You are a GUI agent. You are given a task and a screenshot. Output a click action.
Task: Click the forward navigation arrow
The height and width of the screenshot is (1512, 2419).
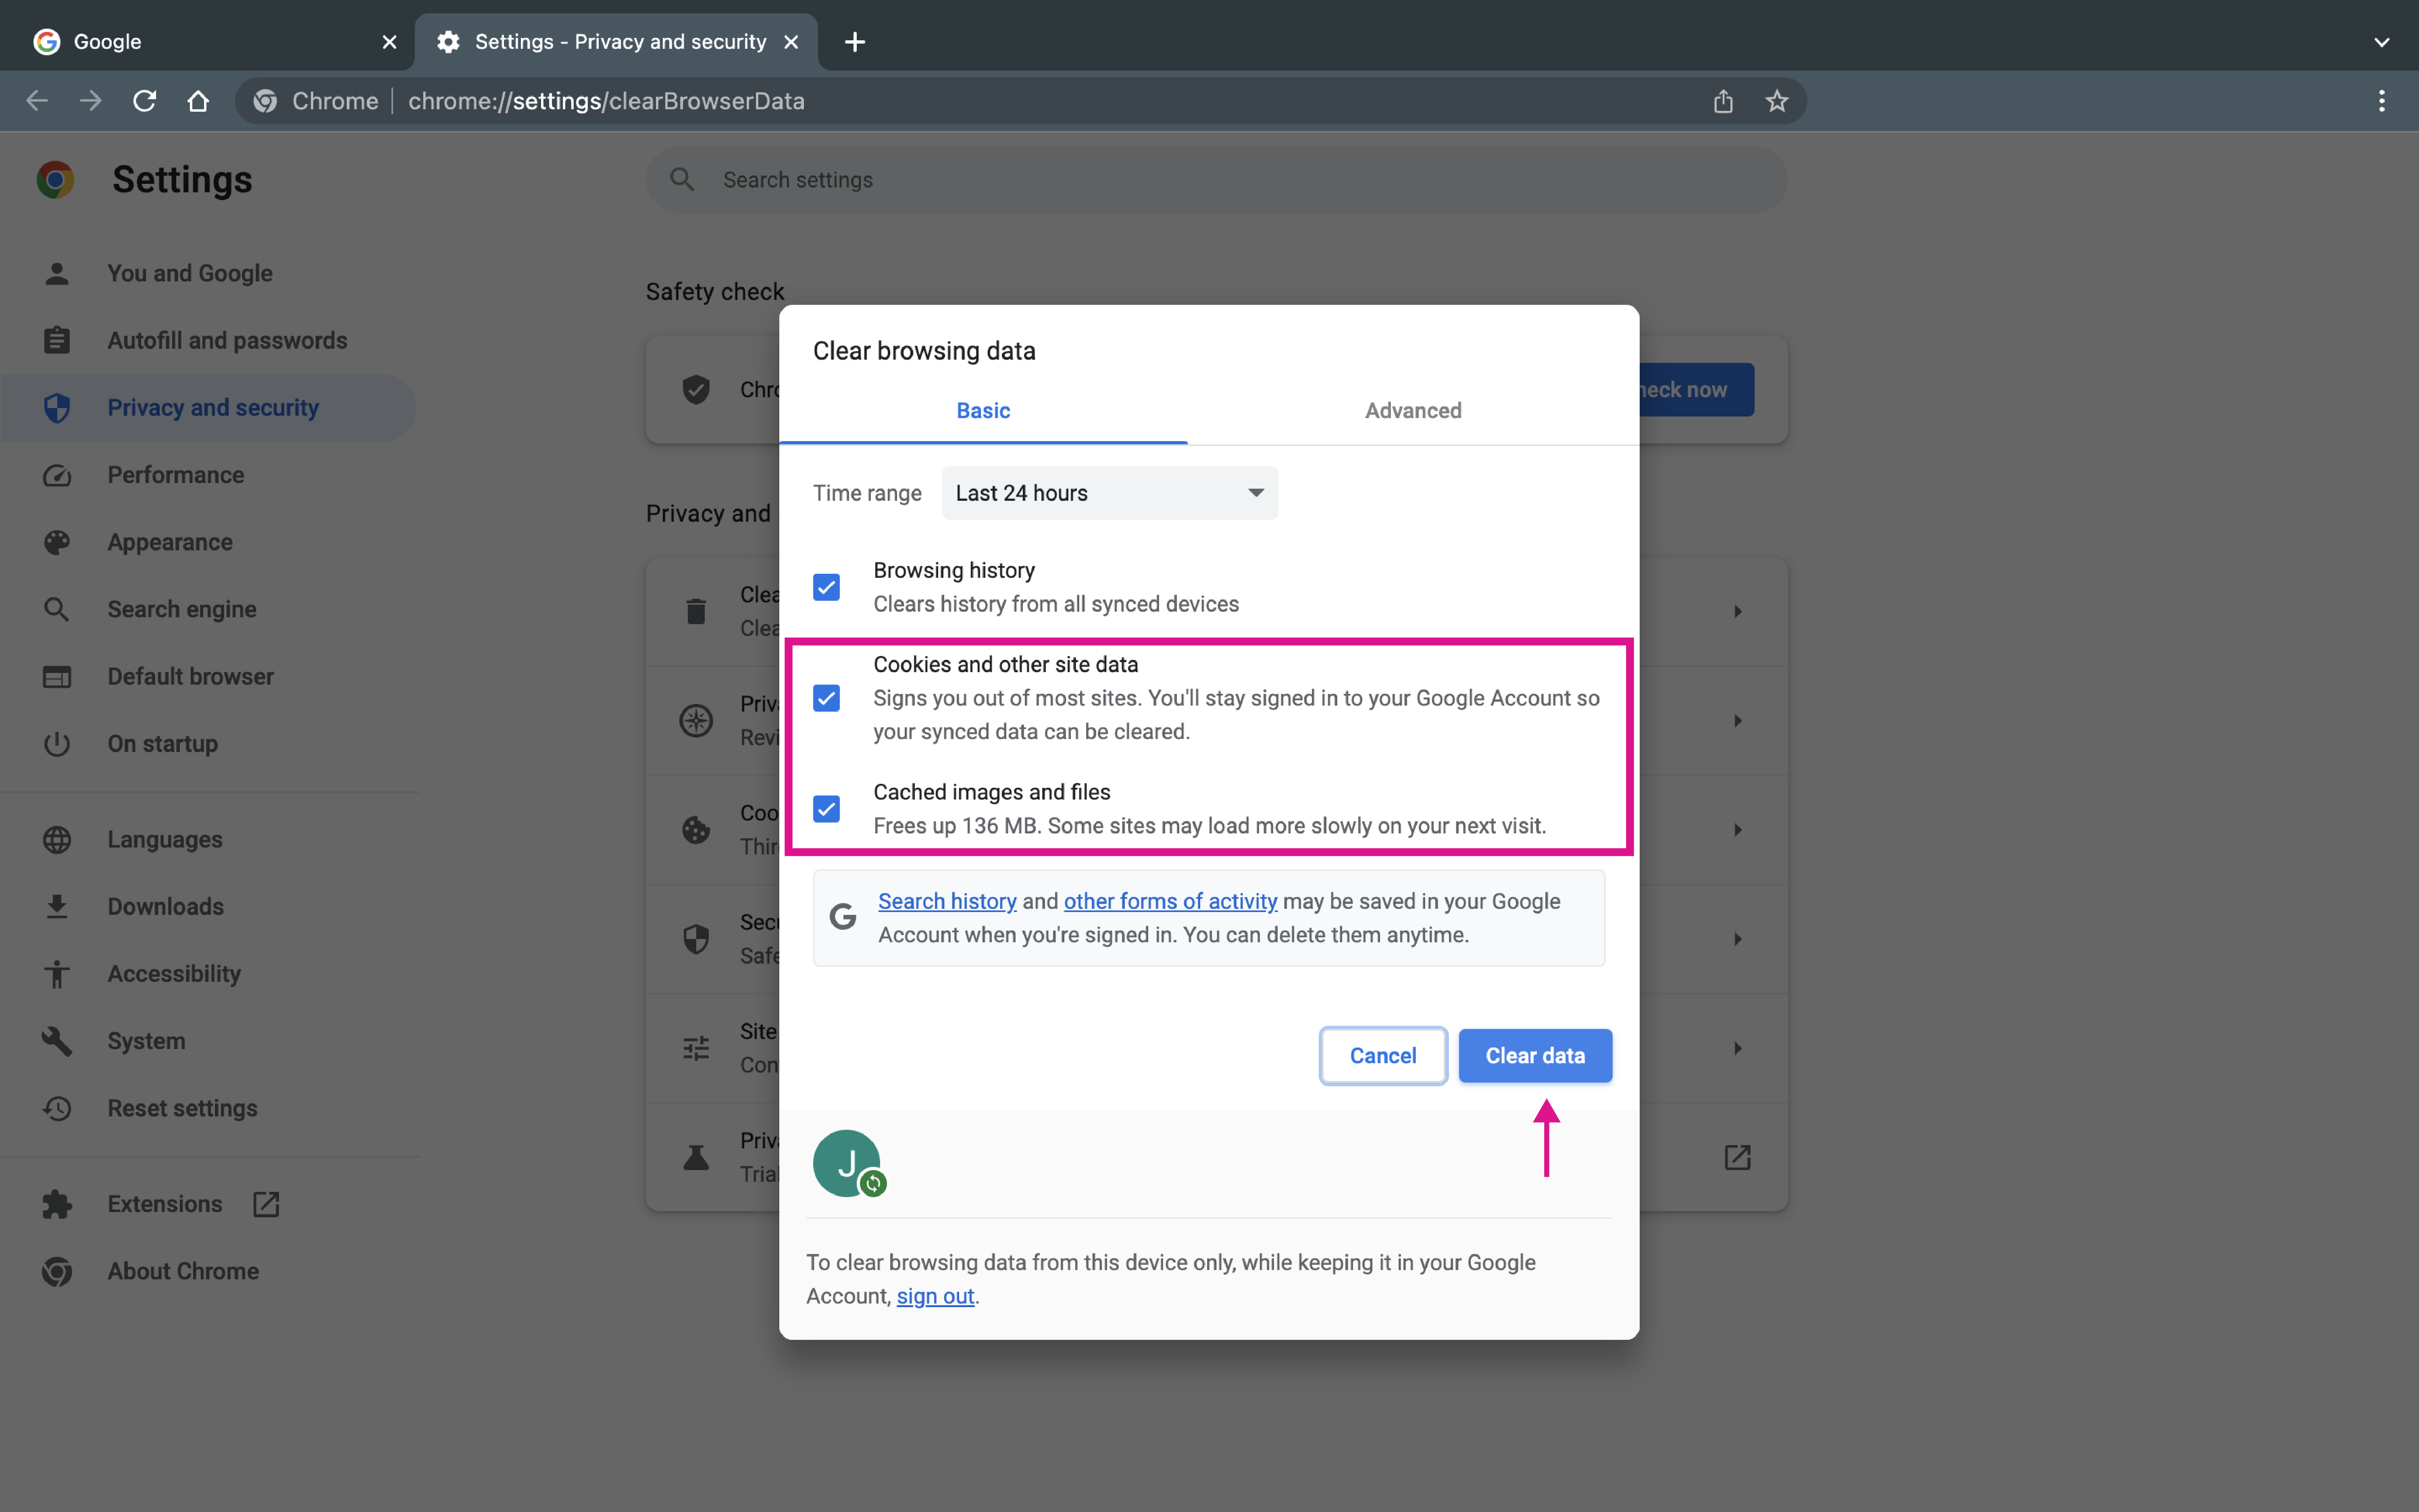(x=91, y=101)
